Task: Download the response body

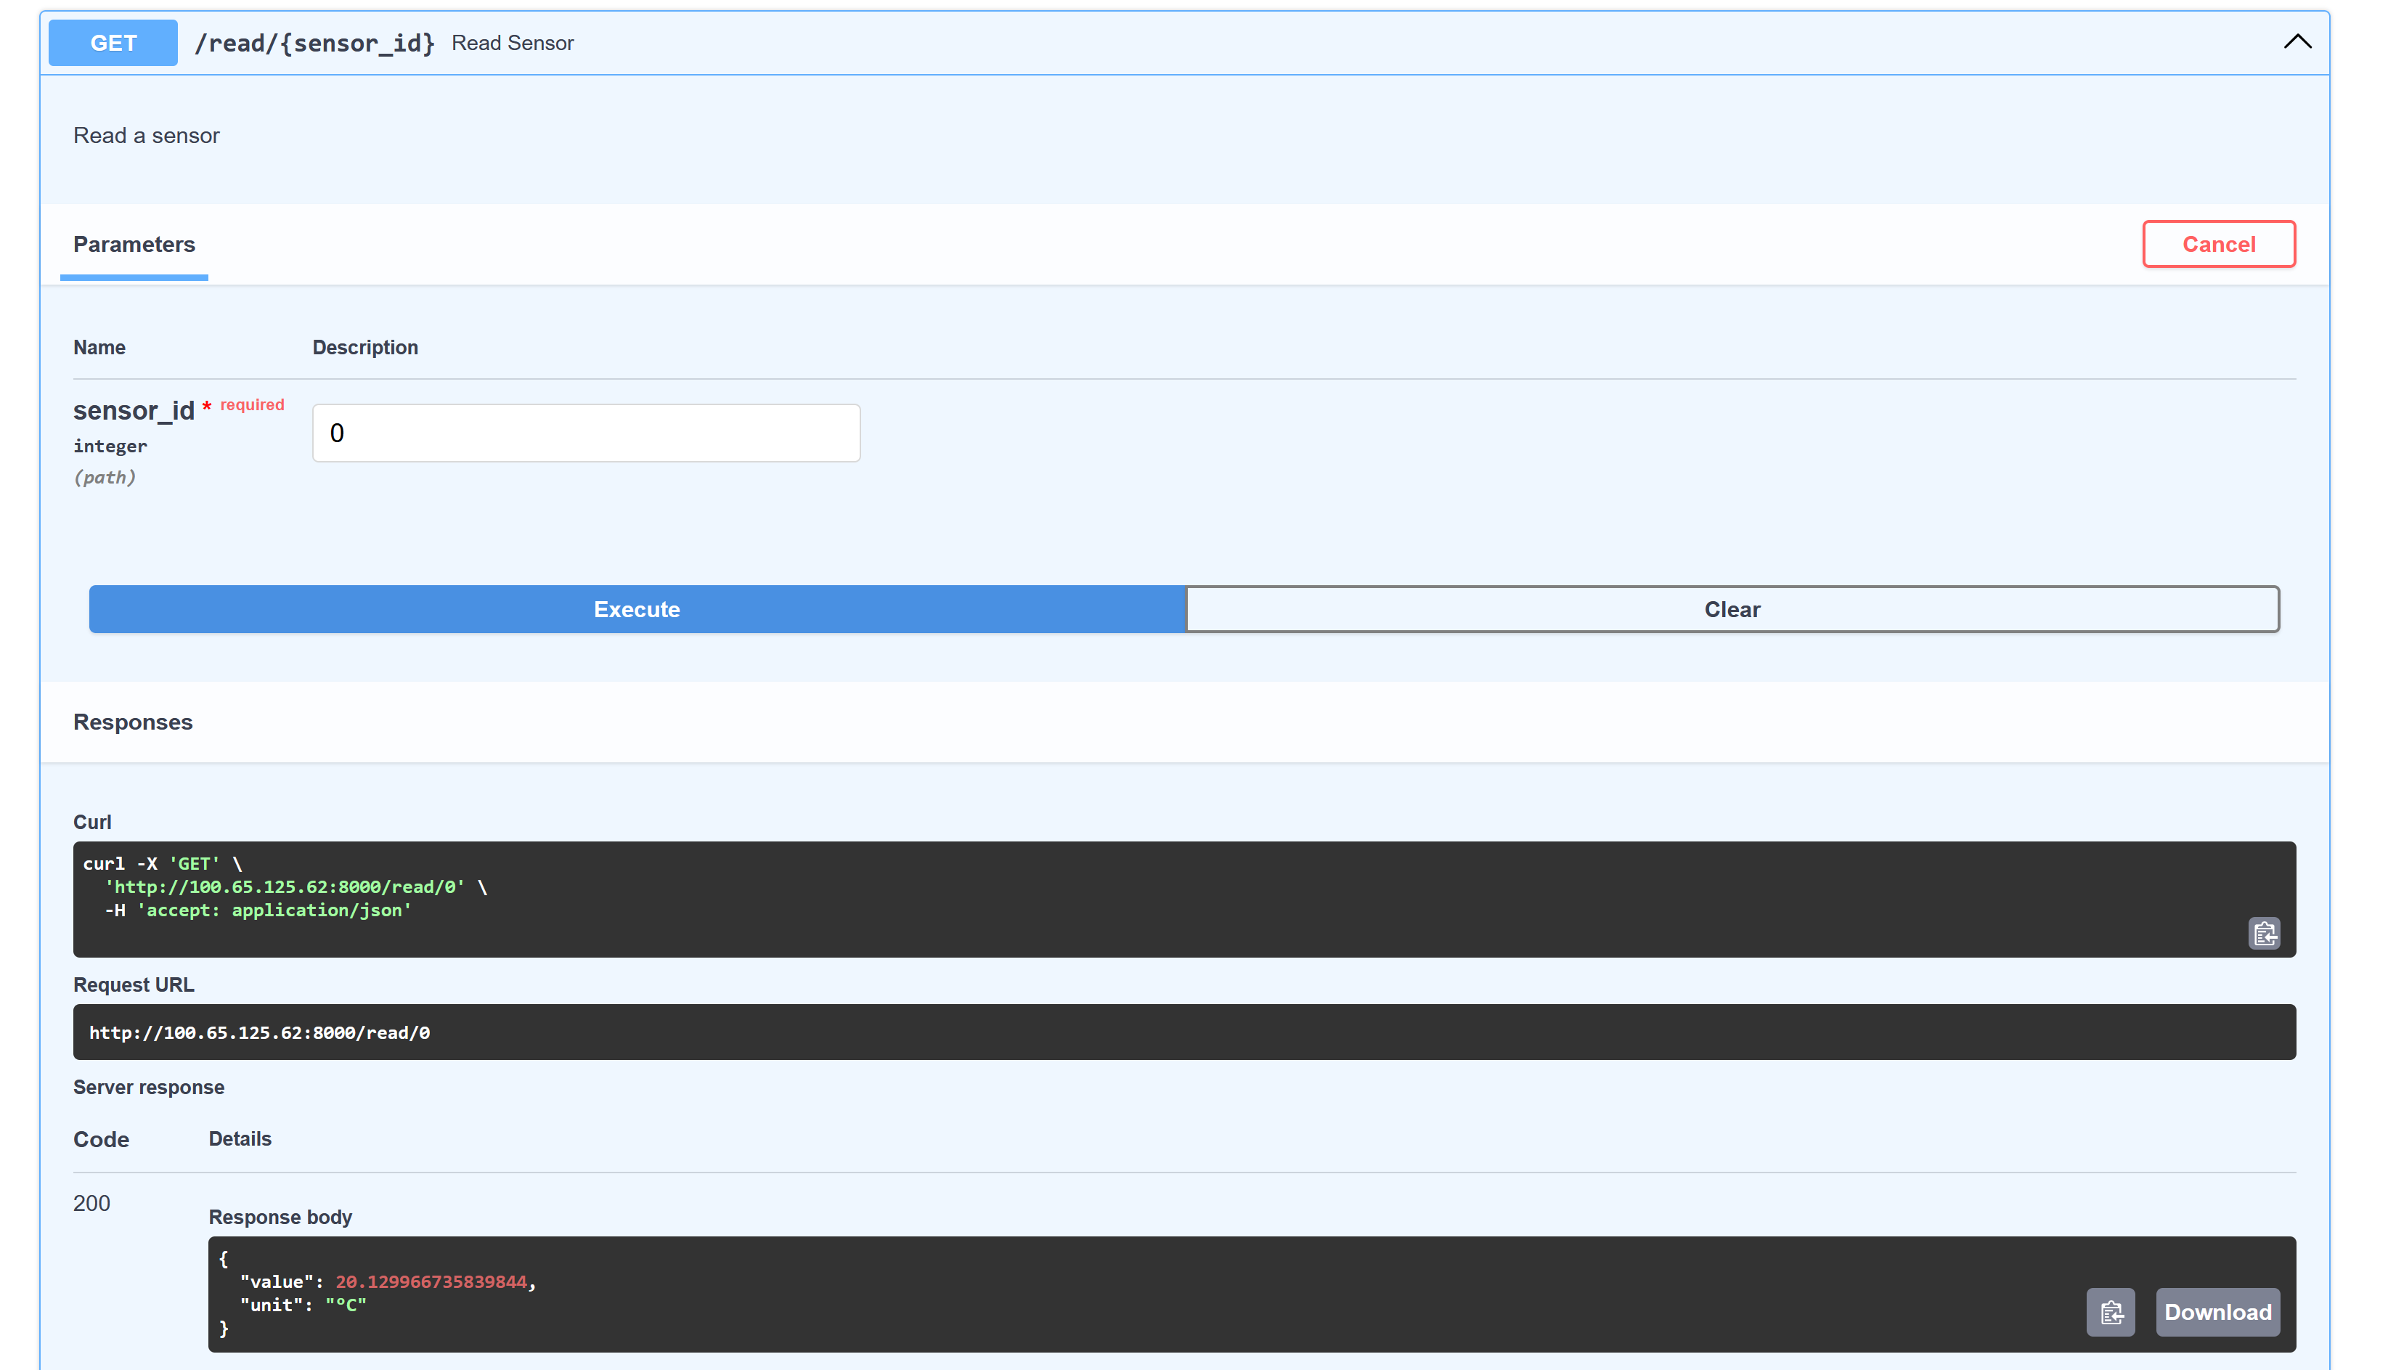Action: click(x=2217, y=1312)
